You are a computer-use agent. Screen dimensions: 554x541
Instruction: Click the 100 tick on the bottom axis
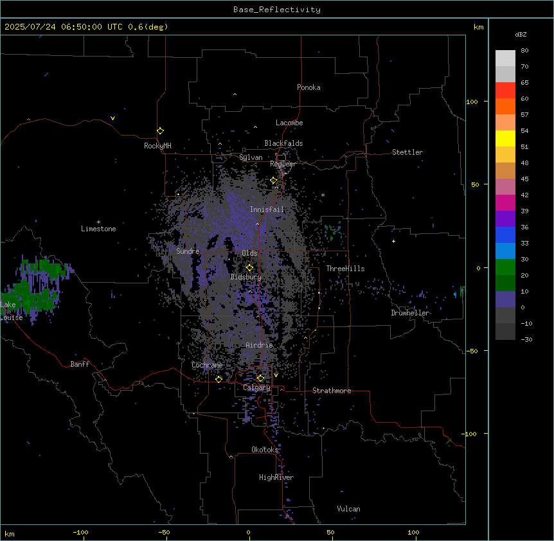413,532
